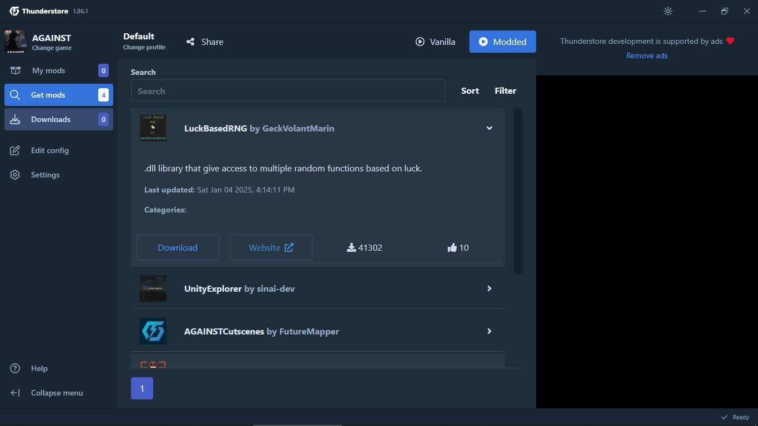The image size is (758, 426).
Task: Click the Thunderstore logo in title bar
Action: 14,11
